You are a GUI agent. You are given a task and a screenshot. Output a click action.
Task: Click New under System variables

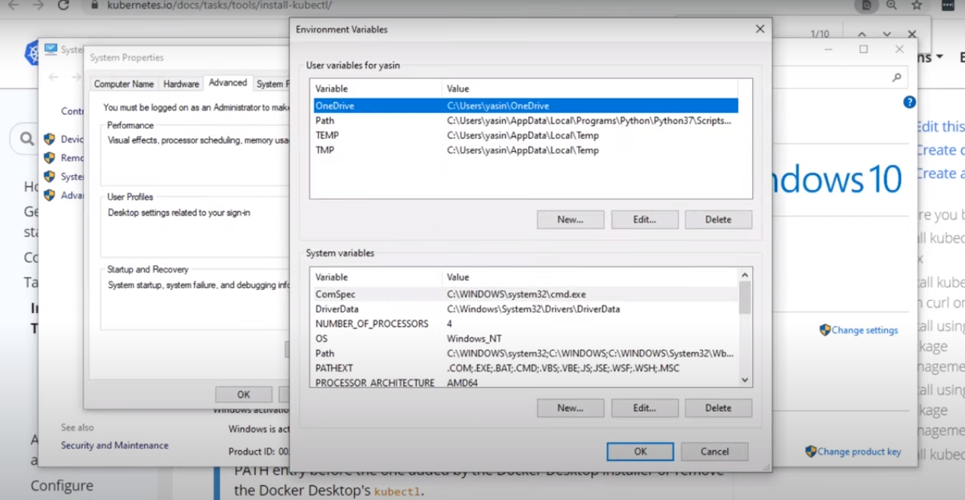[570, 408]
